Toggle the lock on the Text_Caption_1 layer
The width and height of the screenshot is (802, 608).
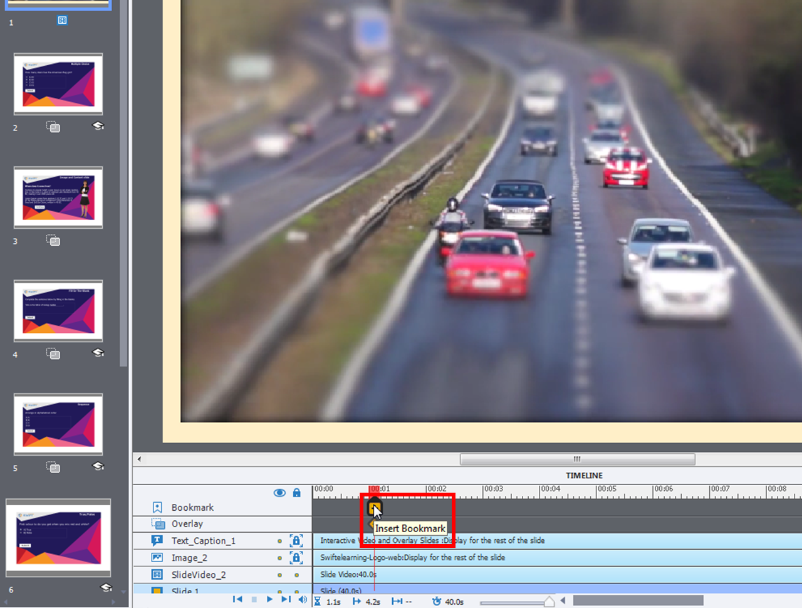(296, 540)
